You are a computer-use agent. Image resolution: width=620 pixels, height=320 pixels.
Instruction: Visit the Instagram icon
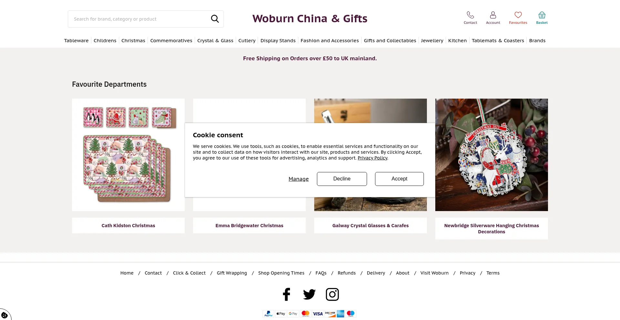pos(332,294)
